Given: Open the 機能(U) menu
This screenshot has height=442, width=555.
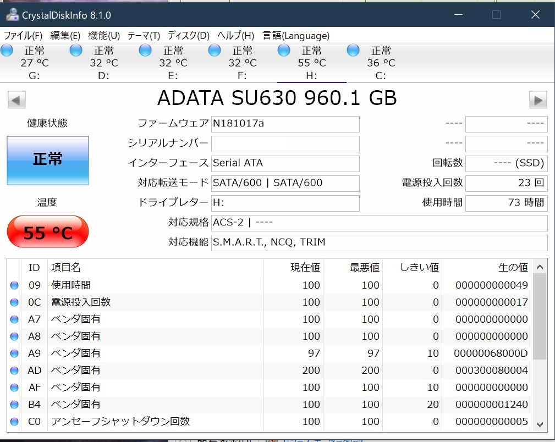Looking at the screenshot, I should (x=104, y=36).
